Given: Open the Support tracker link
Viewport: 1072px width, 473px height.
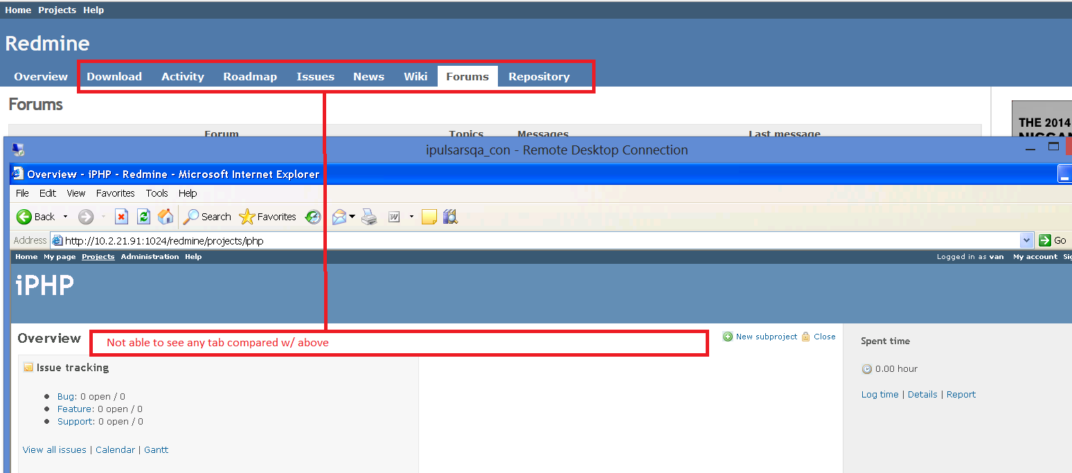Looking at the screenshot, I should click(x=75, y=422).
